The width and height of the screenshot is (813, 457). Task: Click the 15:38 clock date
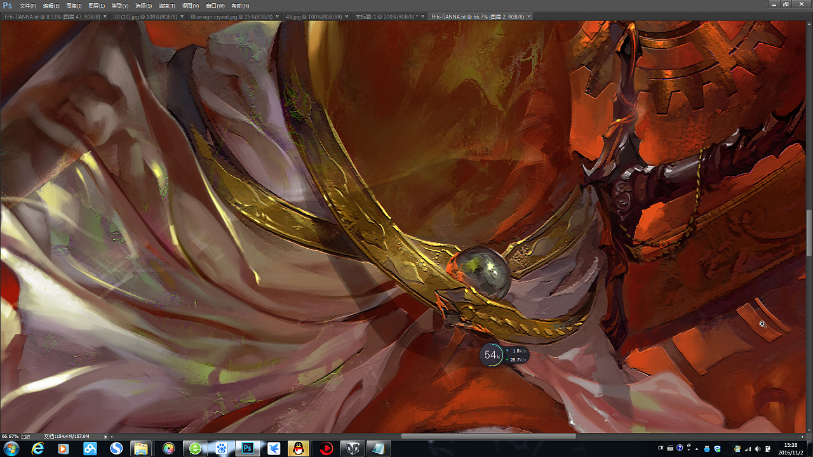[x=791, y=449]
